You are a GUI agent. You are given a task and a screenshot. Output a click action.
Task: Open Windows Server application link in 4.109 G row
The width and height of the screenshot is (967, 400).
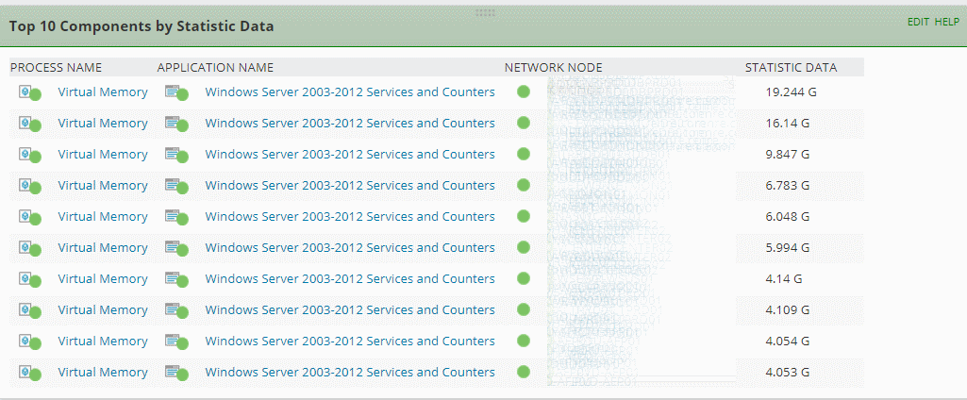click(x=350, y=310)
